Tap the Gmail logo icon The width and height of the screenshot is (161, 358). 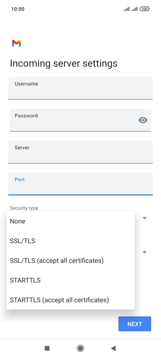point(16,43)
